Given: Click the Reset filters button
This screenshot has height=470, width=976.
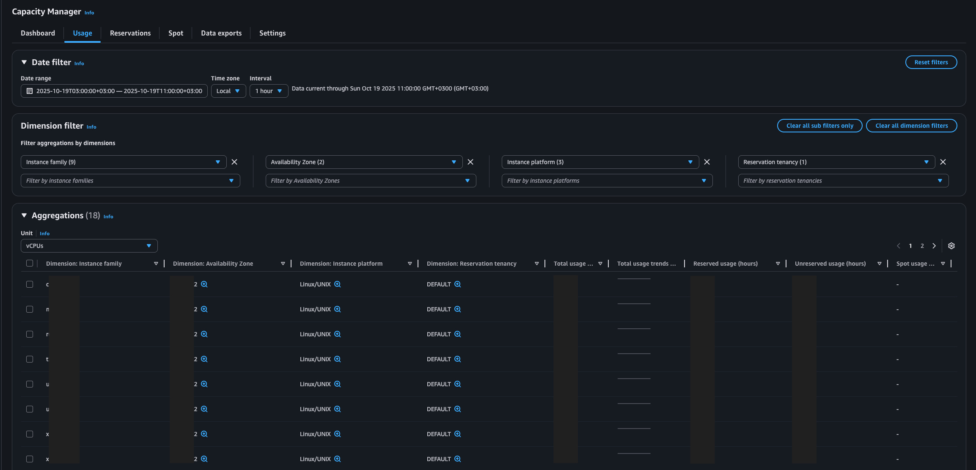Looking at the screenshot, I should point(931,62).
